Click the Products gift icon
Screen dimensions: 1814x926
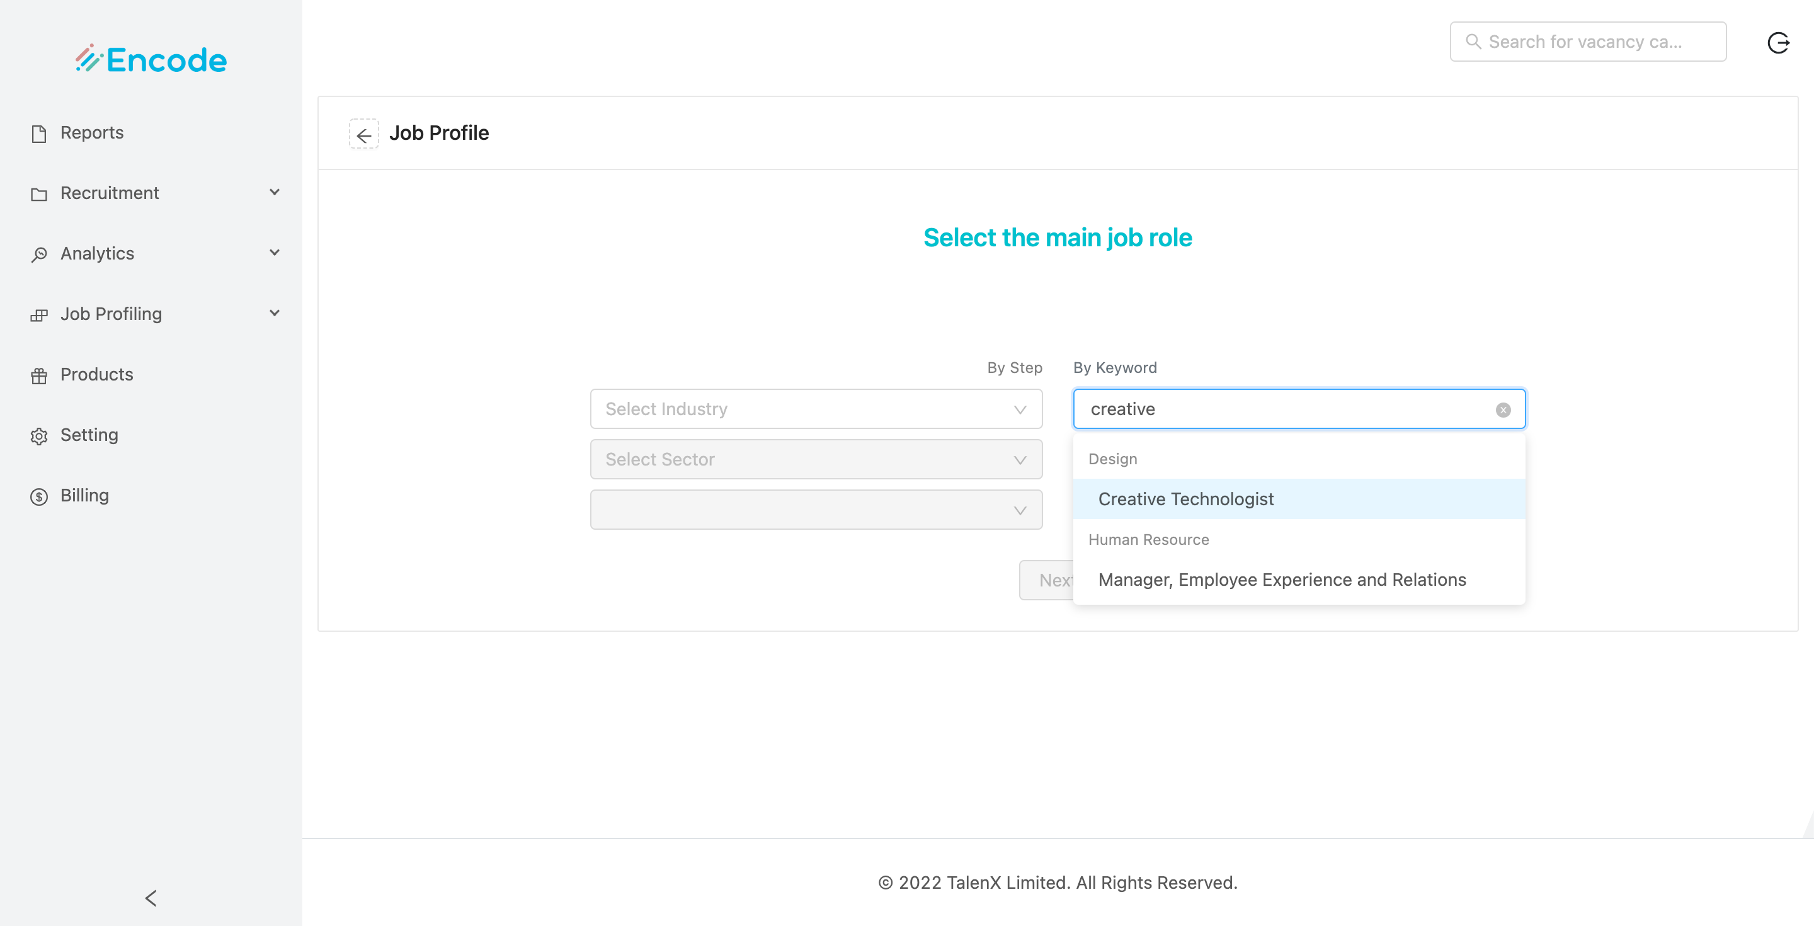pos(38,375)
